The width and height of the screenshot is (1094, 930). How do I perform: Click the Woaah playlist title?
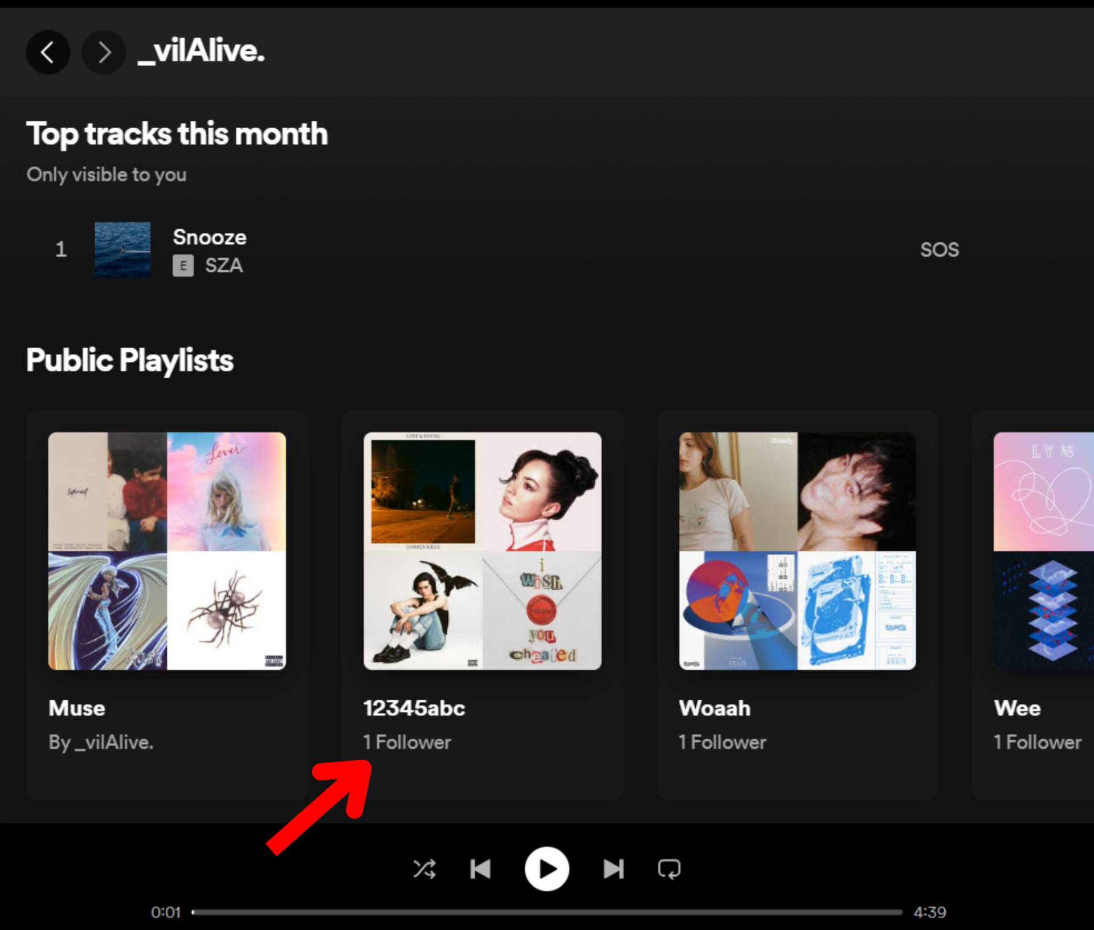coord(715,708)
